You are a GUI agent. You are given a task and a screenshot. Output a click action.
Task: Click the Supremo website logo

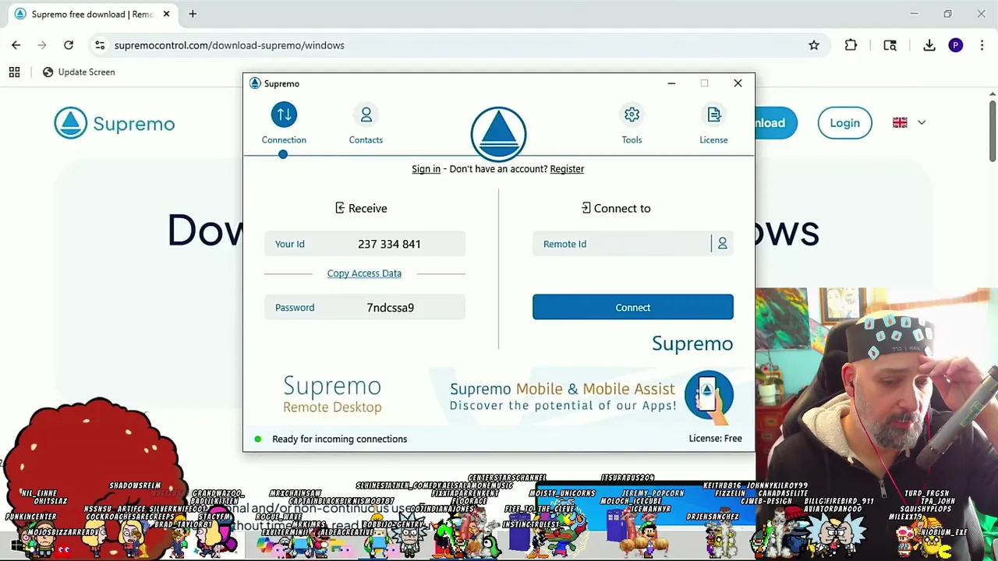coord(115,124)
